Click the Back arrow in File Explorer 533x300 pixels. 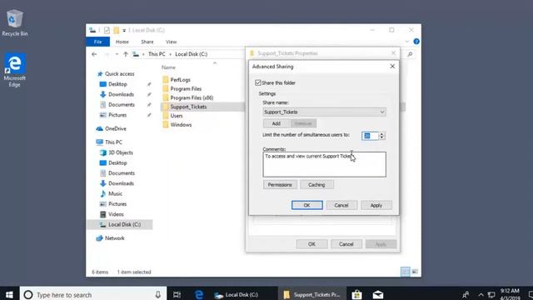94,54
